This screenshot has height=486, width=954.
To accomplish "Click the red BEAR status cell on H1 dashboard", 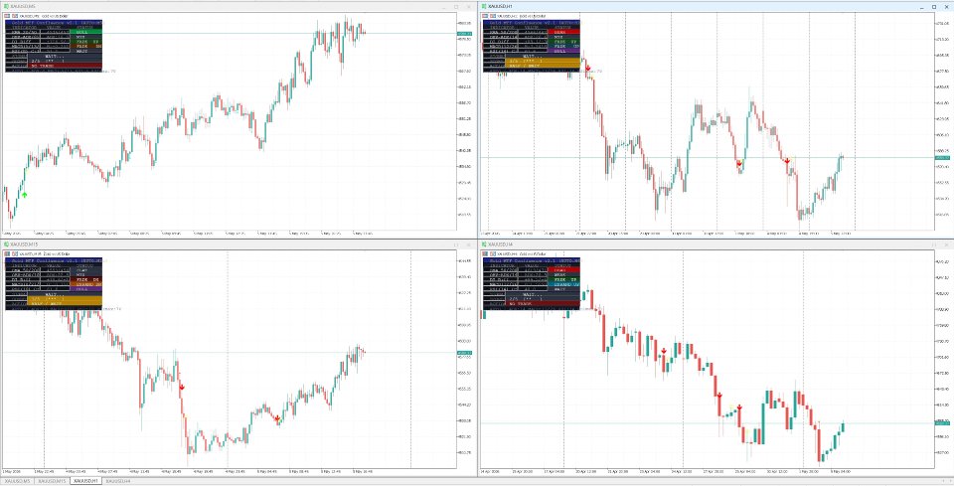I will [x=564, y=32].
